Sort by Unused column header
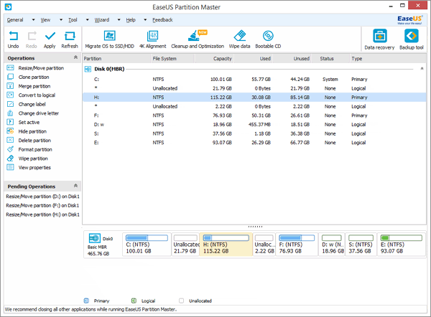Viewport: 431px width, 317px height. coord(292,59)
